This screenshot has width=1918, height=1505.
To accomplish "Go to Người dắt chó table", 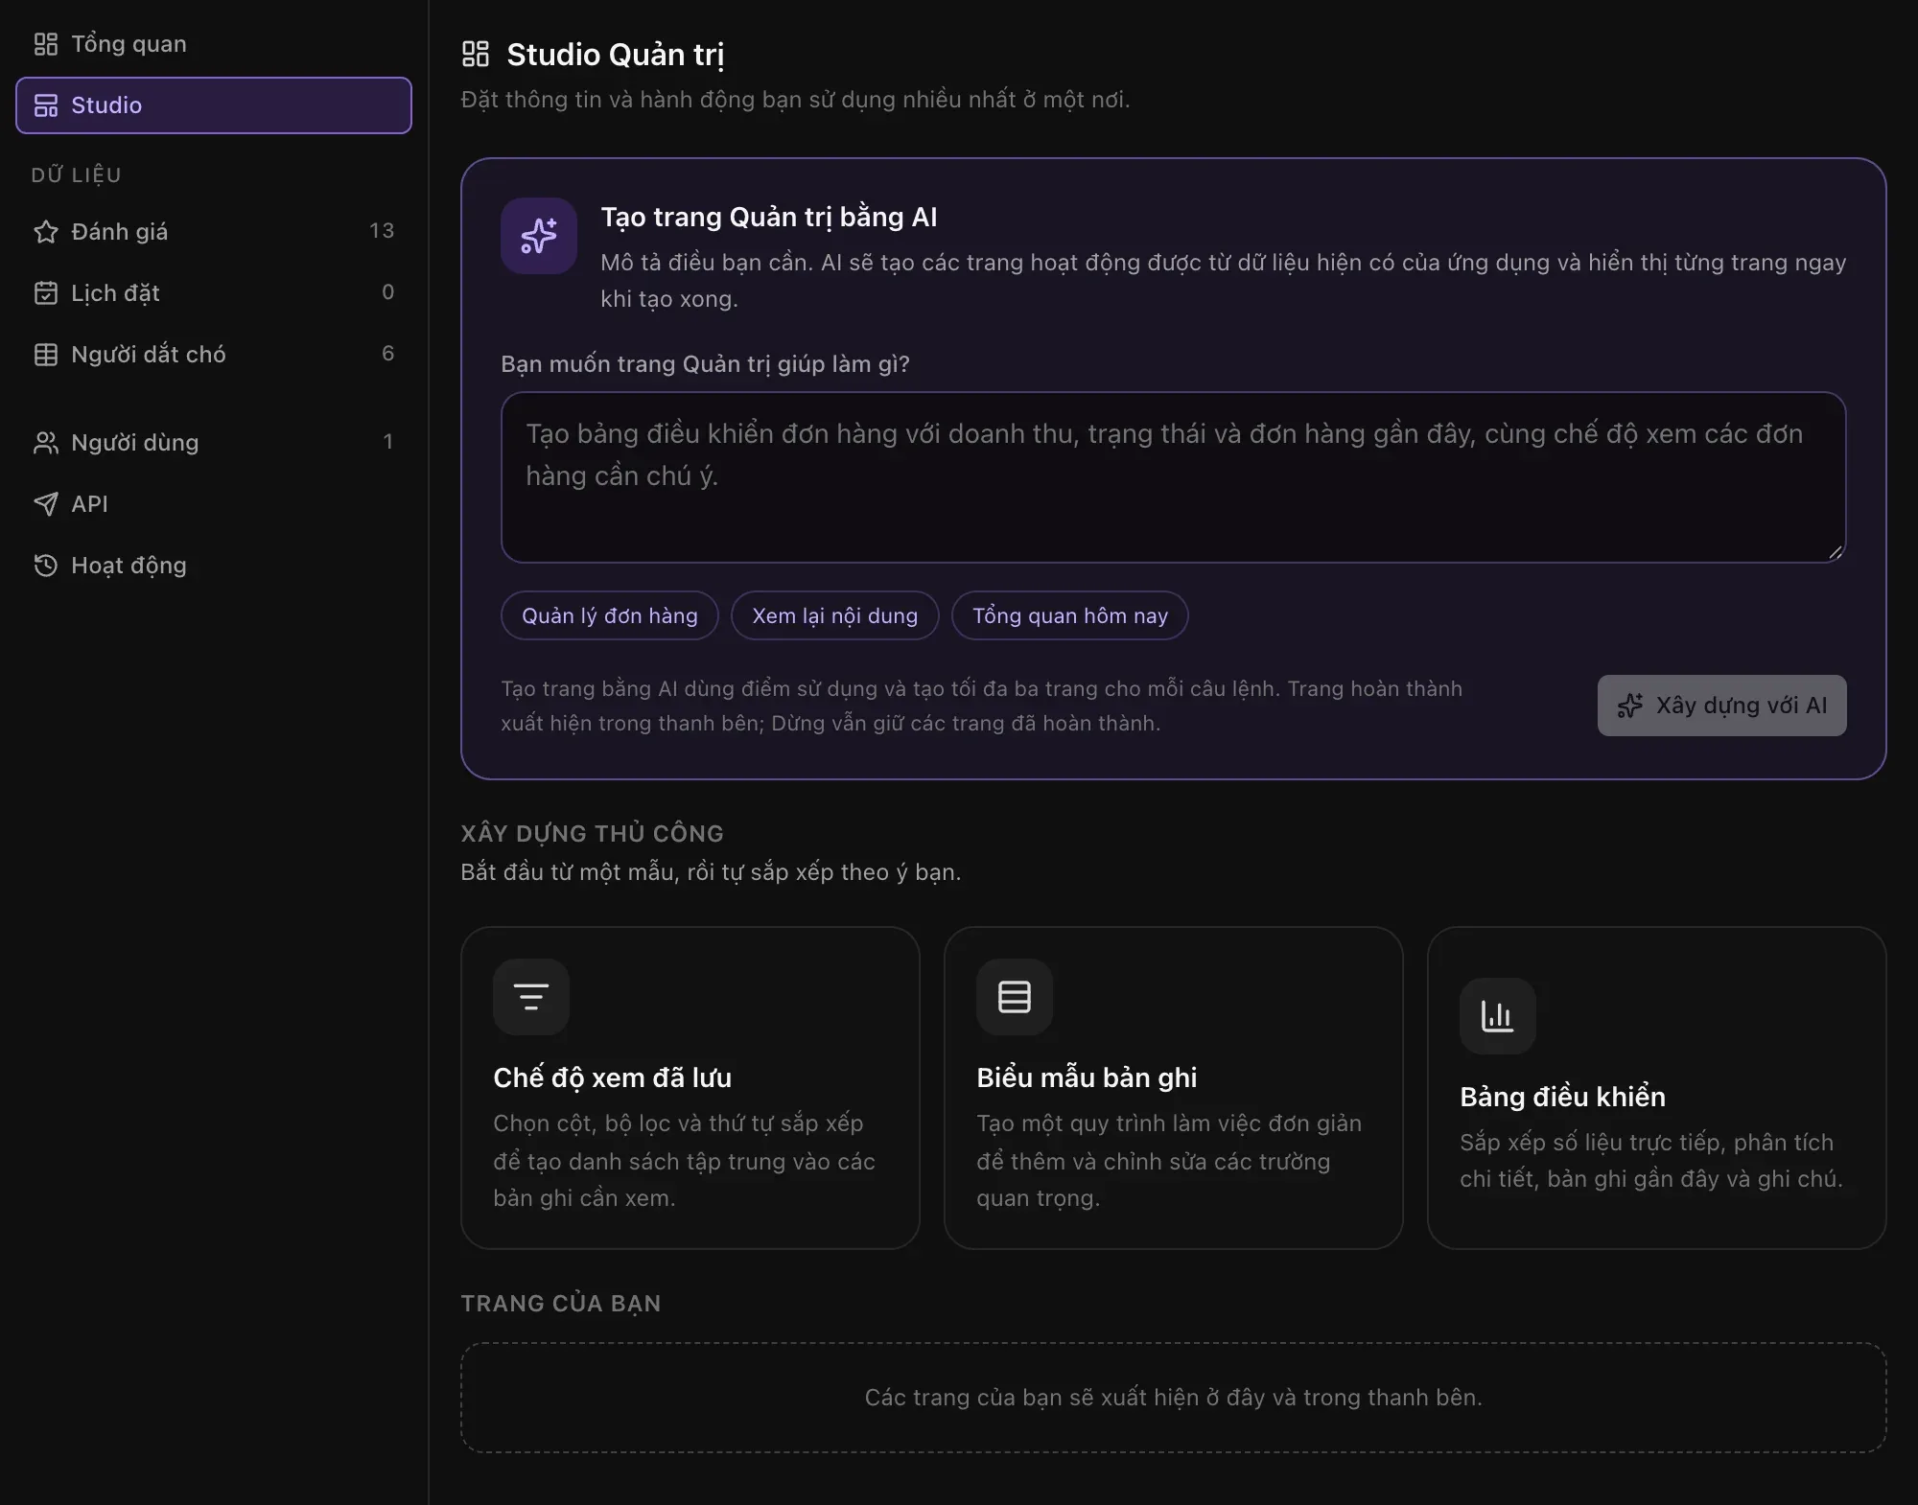I will (x=213, y=354).
